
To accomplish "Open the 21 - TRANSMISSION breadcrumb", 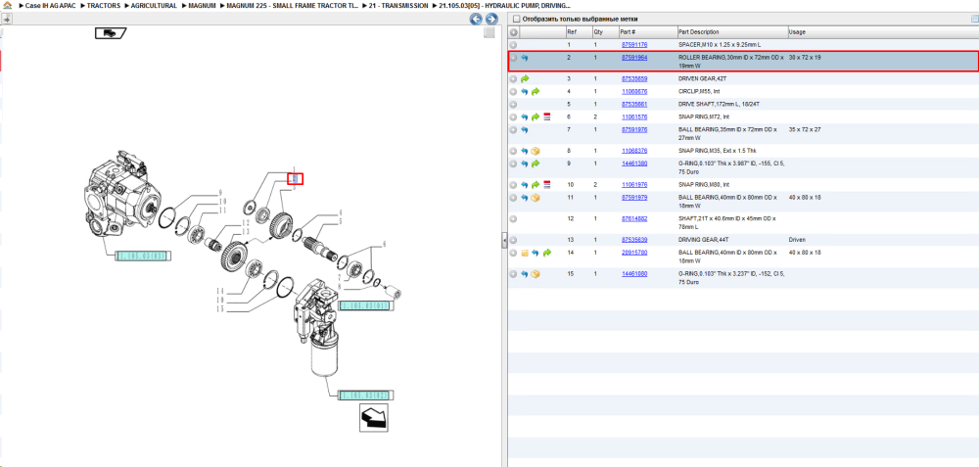I will tap(399, 5).
